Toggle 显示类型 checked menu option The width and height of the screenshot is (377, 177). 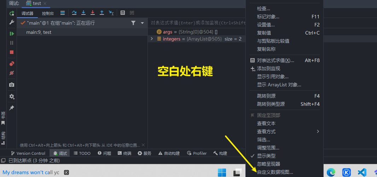coord(266,156)
